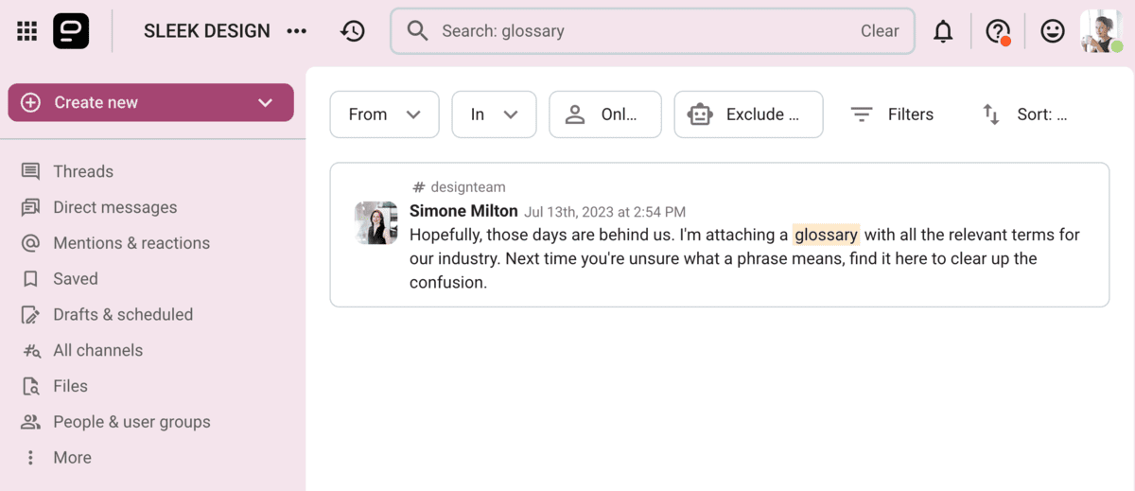This screenshot has height=491, width=1135.
Task: Open the help question mark icon
Action: click(x=998, y=31)
